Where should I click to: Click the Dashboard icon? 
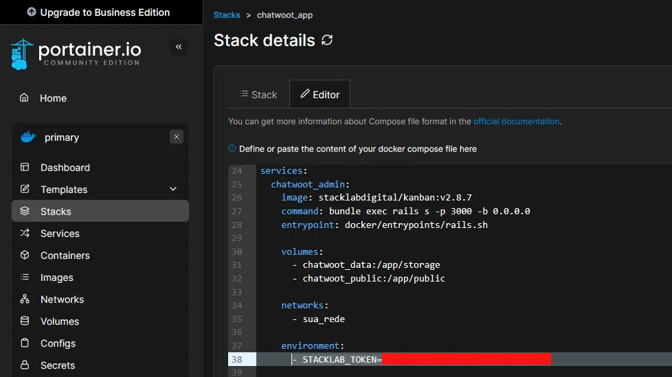point(25,168)
